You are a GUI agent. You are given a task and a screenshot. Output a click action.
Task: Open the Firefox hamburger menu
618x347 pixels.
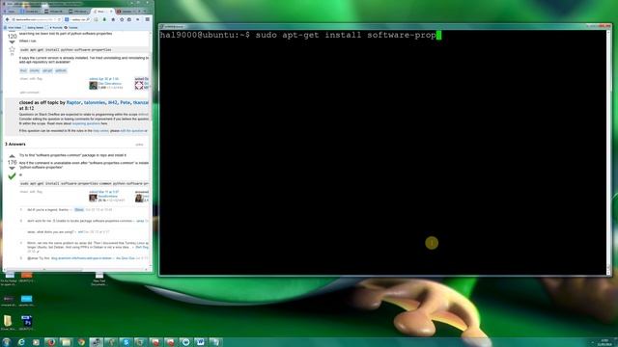pyautogui.click(x=148, y=19)
